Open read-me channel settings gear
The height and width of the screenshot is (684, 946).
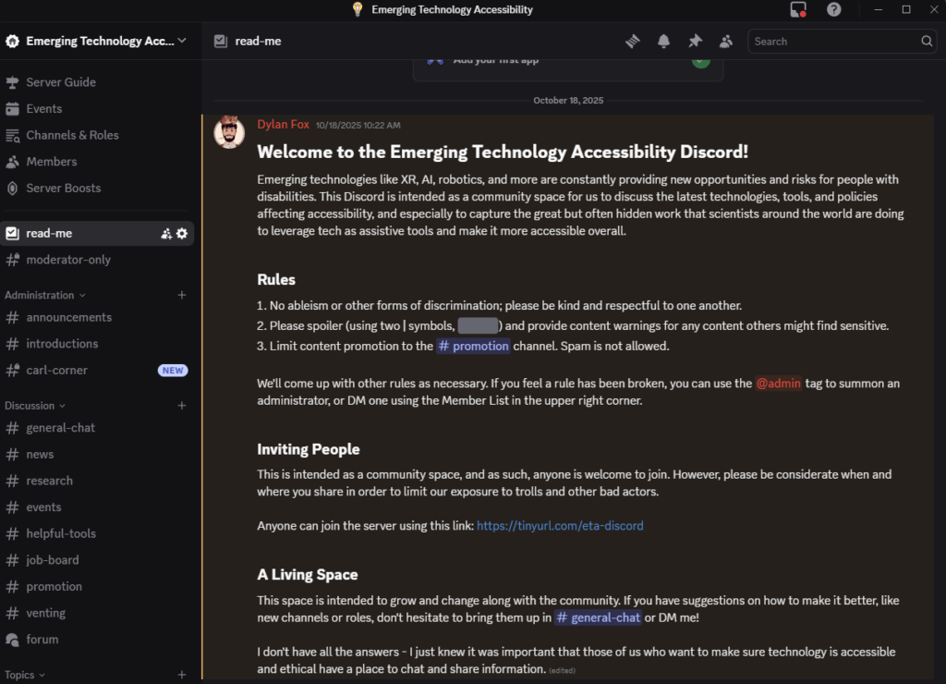point(182,234)
